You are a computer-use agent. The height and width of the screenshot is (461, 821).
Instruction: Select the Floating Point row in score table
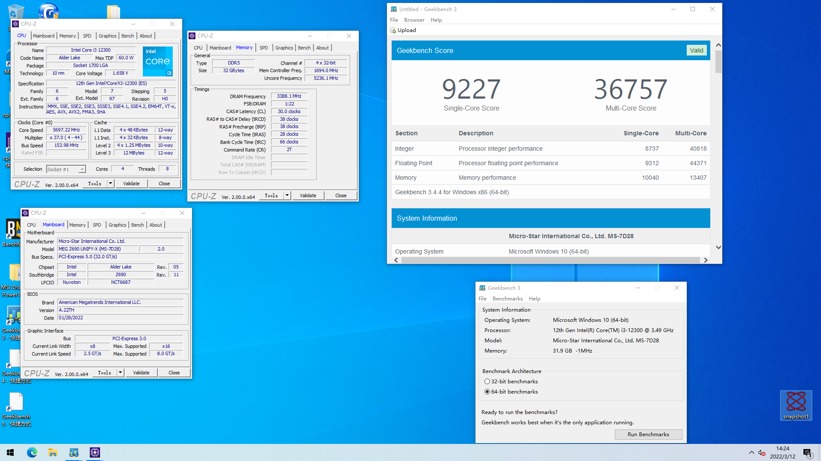[x=551, y=163]
